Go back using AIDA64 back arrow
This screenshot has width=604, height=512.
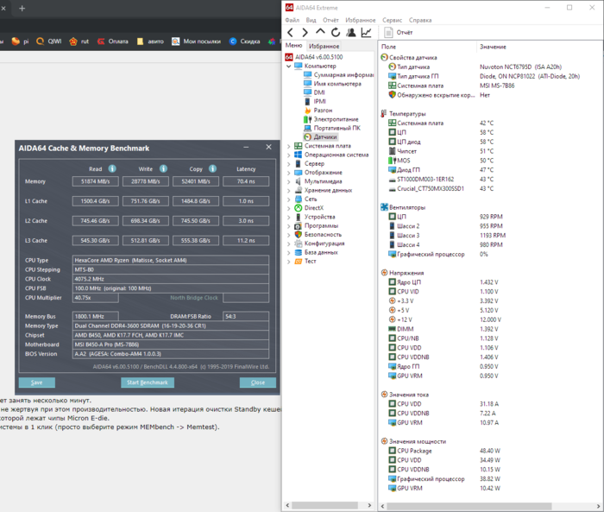coord(291,33)
